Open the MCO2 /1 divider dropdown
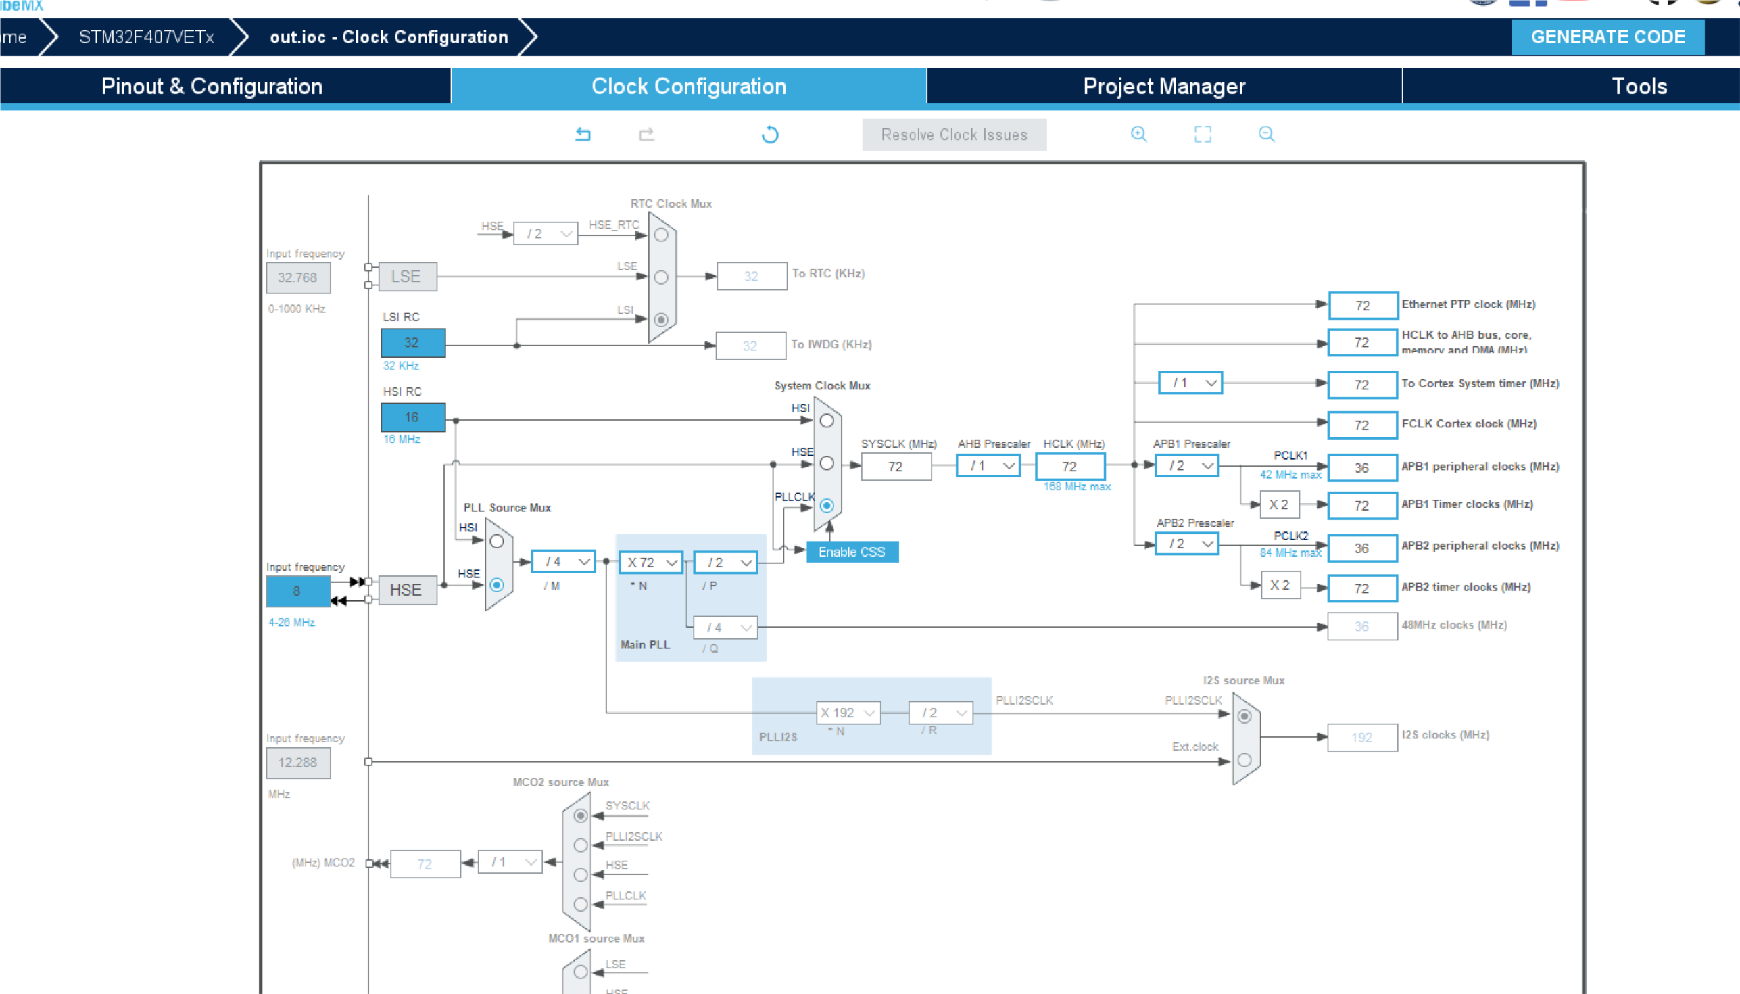The image size is (1740, 994). (x=510, y=862)
